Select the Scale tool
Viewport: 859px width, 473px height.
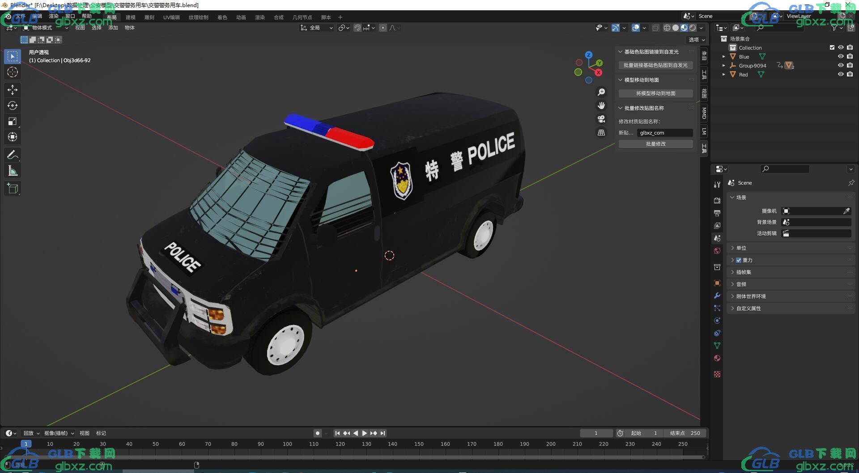click(13, 121)
